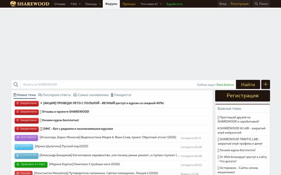This screenshot has width=281, height=175.
Task: Click Закреплено badge beside Отзывы о проекте
Action: point(26,112)
